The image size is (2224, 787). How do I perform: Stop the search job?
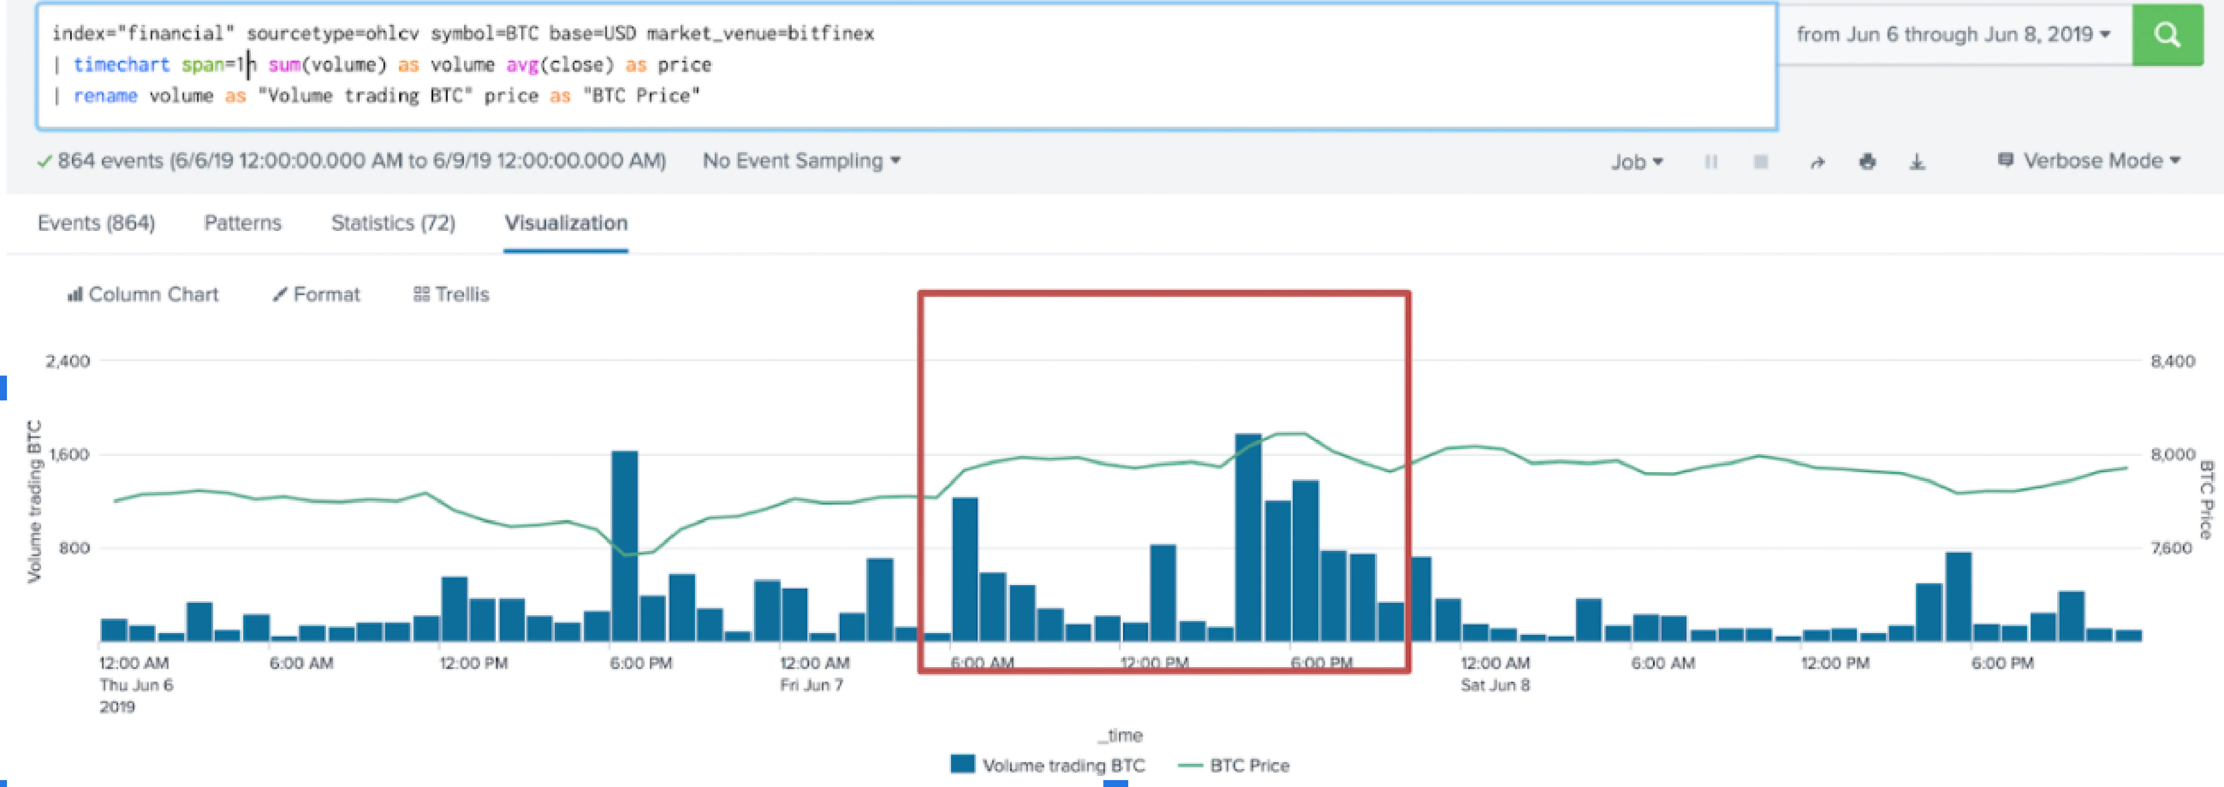tap(1761, 161)
